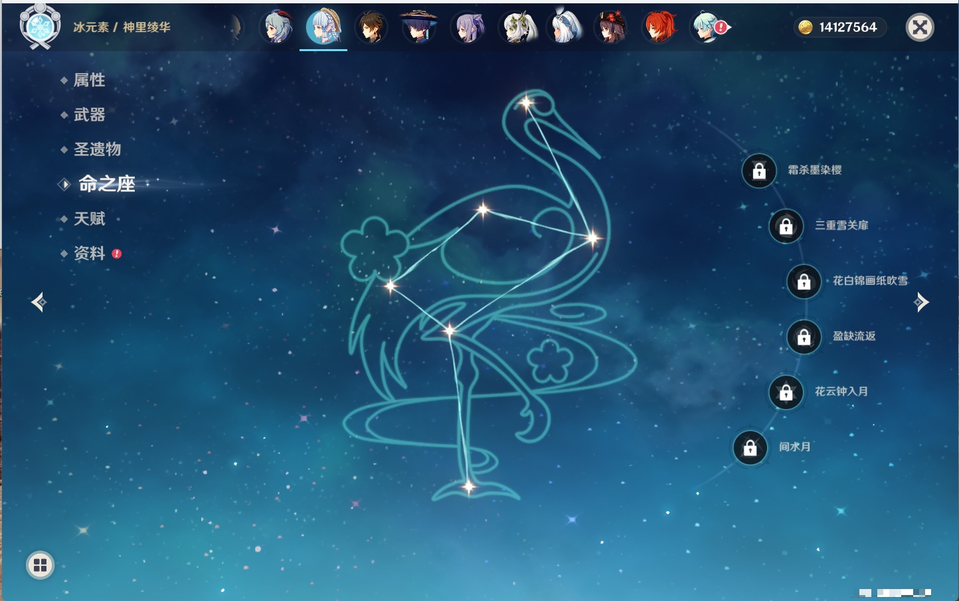Switch to the 天赋 talents menu
The height and width of the screenshot is (601, 959).
89,219
